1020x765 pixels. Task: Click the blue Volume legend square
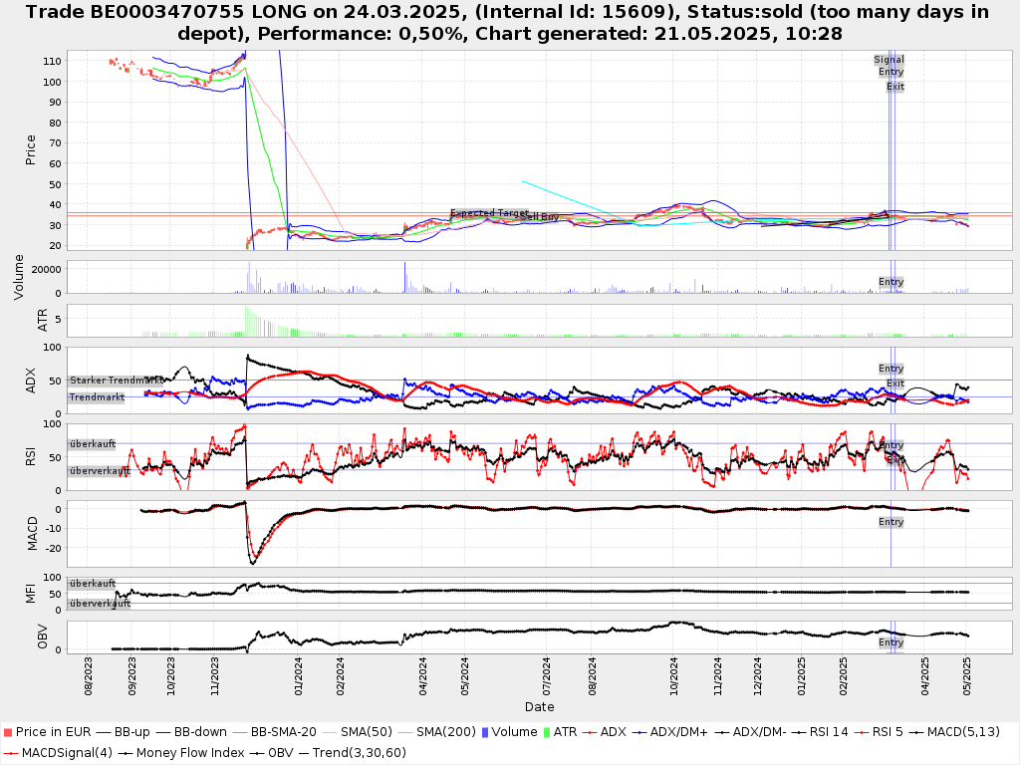pos(485,732)
